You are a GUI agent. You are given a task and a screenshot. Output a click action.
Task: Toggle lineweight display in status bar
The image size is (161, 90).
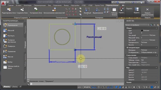116,87
